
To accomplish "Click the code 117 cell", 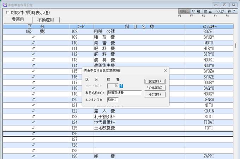I will click(x=81, y=83).
